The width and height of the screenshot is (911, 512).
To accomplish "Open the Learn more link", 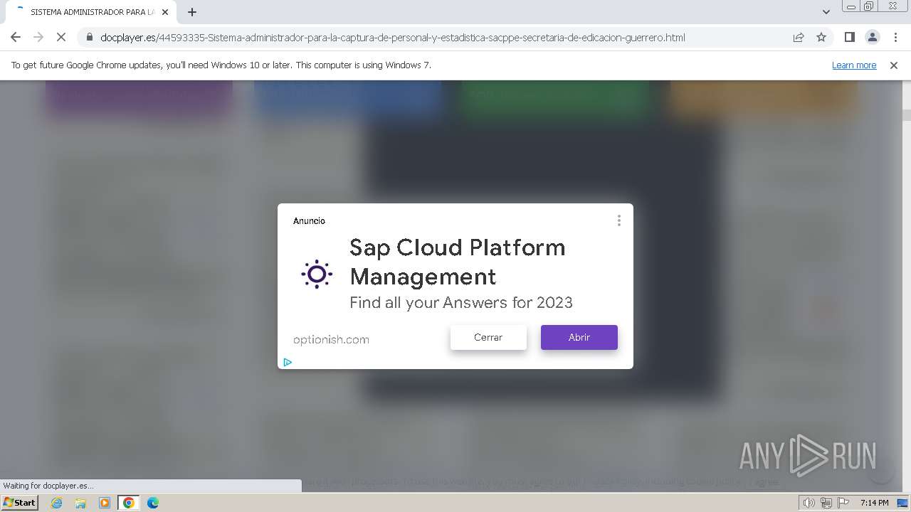I will [854, 65].
